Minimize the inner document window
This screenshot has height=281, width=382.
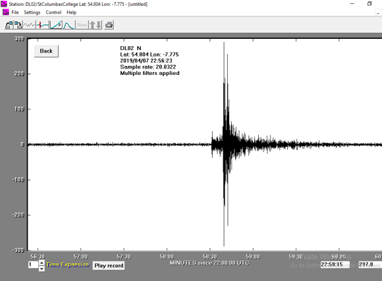pos(378,13)
